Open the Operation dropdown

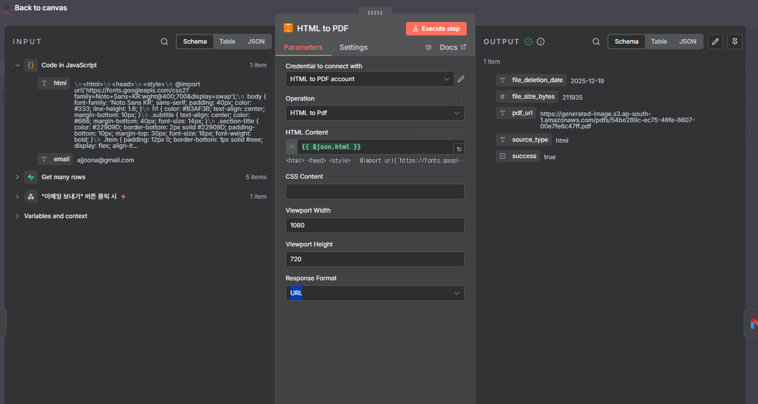pyautogui.click(x=375, y=113)
